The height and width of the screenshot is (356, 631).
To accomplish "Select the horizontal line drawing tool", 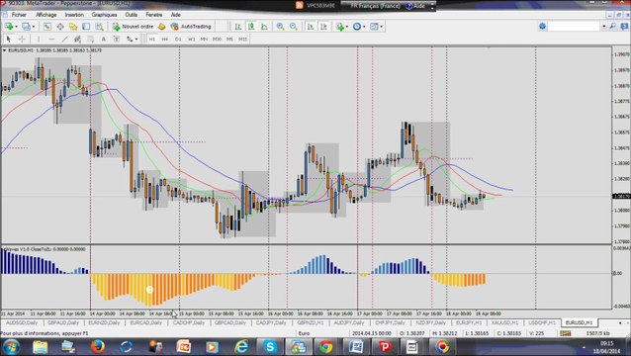I will coord(51,39).
